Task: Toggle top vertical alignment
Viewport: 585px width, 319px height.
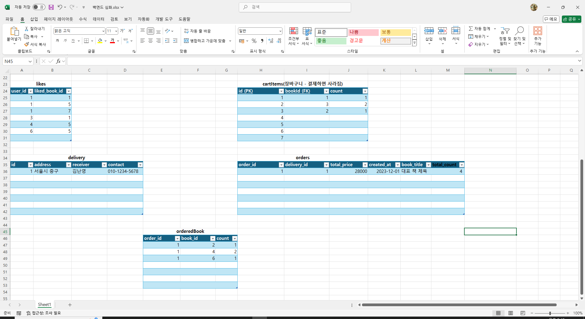Action: (142, 31)
